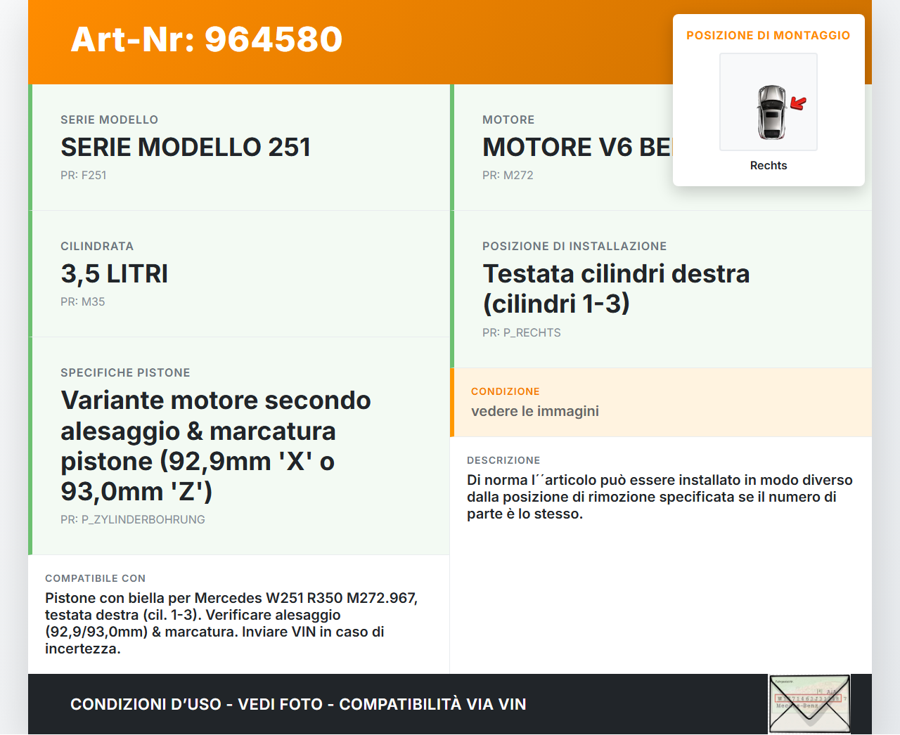
Task: Click the Art-Nr: 964580 heading
Action: 207,39
